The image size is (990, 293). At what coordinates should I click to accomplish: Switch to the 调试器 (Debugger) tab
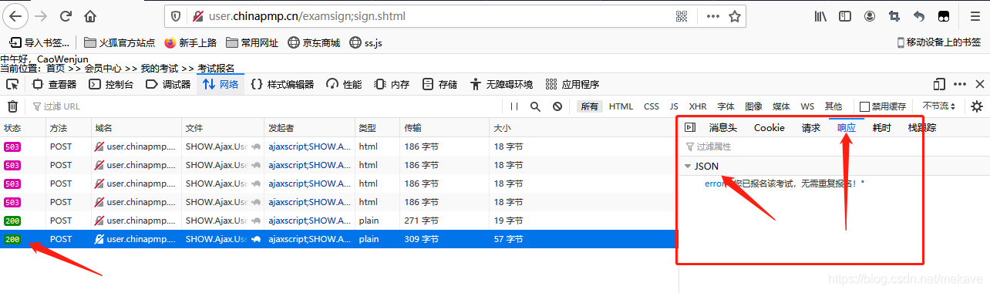[168, 84]
